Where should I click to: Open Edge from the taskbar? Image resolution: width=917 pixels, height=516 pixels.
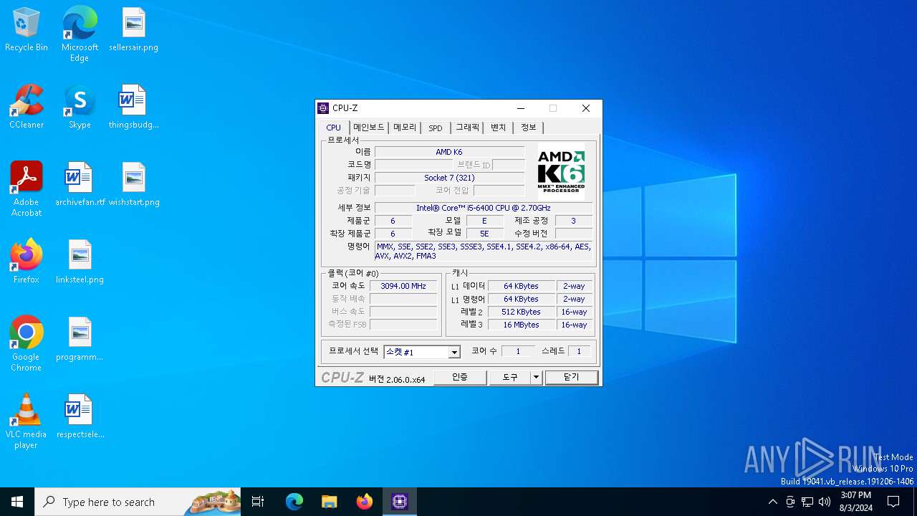click(x=294, y=502)
